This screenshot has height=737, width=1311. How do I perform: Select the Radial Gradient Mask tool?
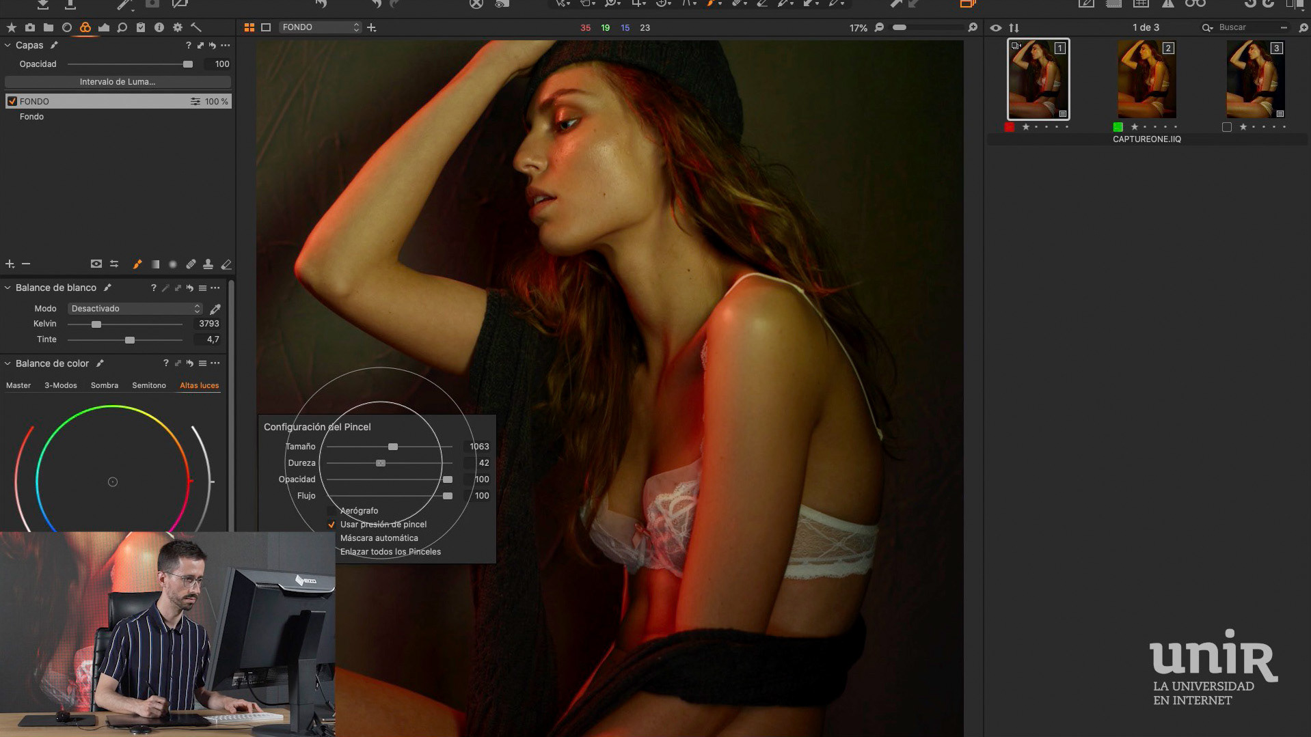coord(173,264)
